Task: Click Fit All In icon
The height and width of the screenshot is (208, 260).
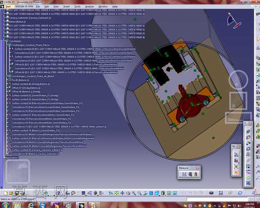Action: click(x=117, y=193)
